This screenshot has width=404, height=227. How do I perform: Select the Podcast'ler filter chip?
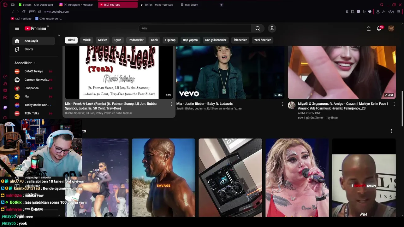(136, 40)
